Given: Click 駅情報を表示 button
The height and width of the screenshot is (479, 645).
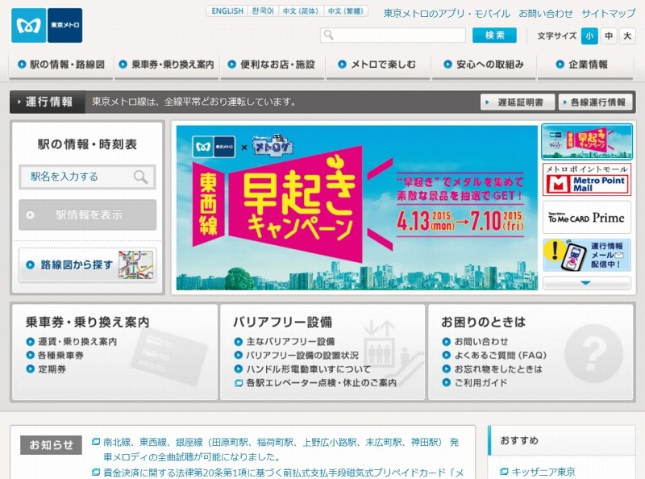Looking at the screenshot, I should point(87,215).
